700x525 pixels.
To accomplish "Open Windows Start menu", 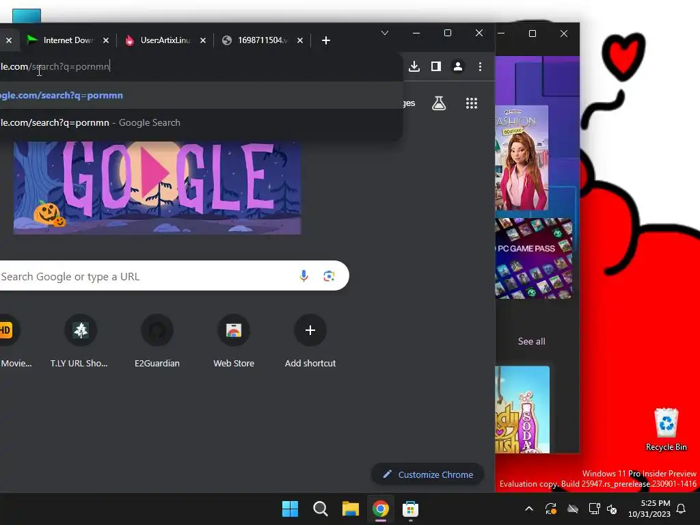I will point(290,509).
